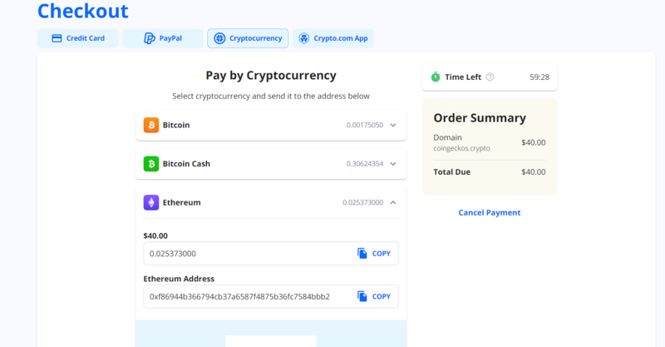
Task: Click the Ethereum purple logo icon
Action: coord(151,202)
